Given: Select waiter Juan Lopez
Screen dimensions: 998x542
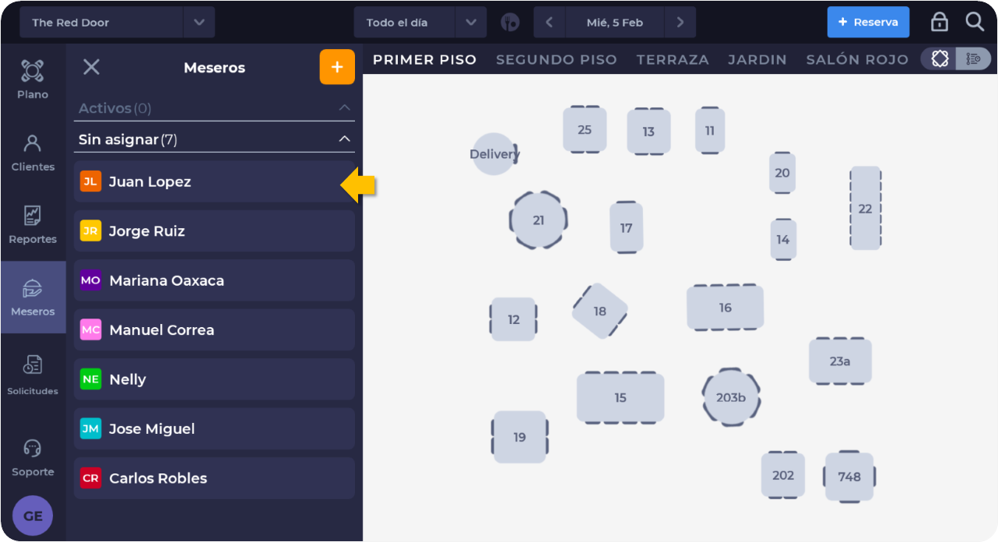Looking at the screenshot, I should pyautogui.click(x=214, y=181).
